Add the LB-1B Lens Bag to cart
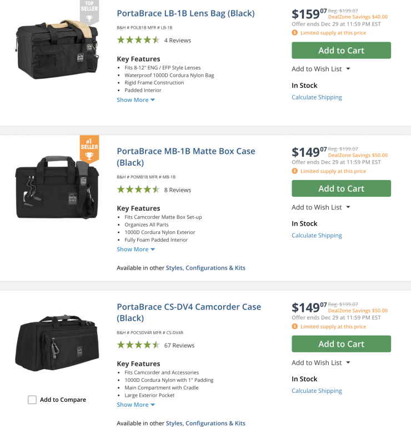Screen dimensions: 411x434 point(341,51)
